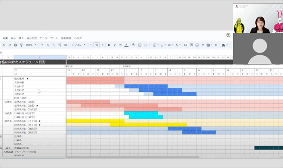Click the font size field showing 10

(97, 45)
